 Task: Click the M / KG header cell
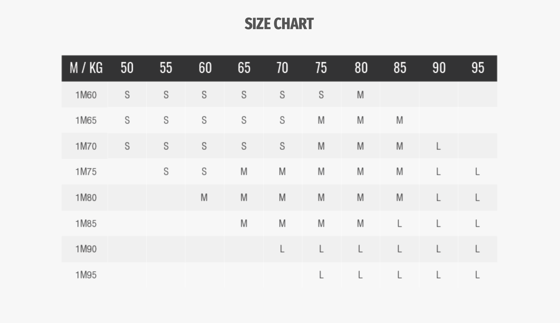(86, 68)
